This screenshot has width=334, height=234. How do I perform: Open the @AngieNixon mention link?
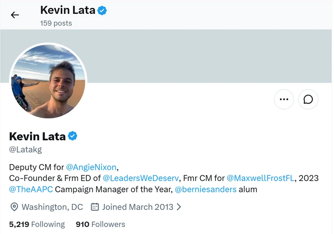(91, 167)
